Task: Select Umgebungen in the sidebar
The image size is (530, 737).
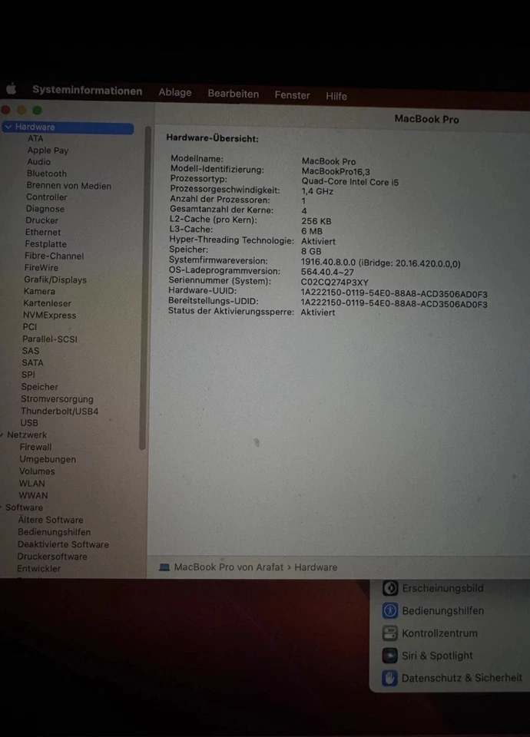Action: [x=48, y=459]
